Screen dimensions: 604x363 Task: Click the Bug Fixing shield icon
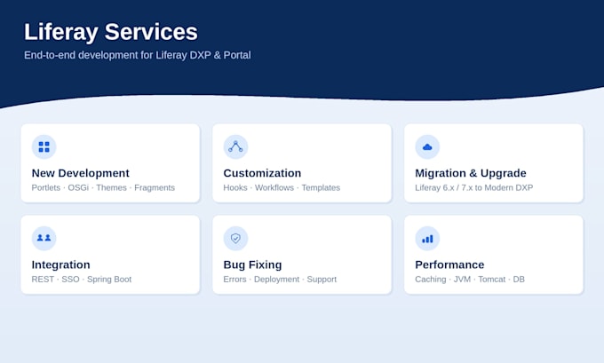coord(235,238)
